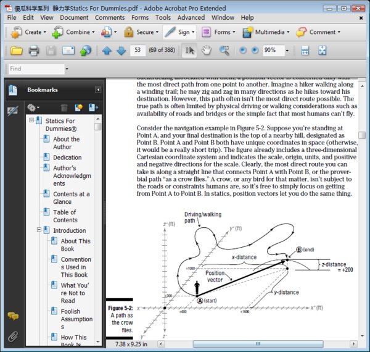Viewport: 370px width, 352px height.
Task: Open the Bookmarks options gear dropdown
Action: click(33, 108)
